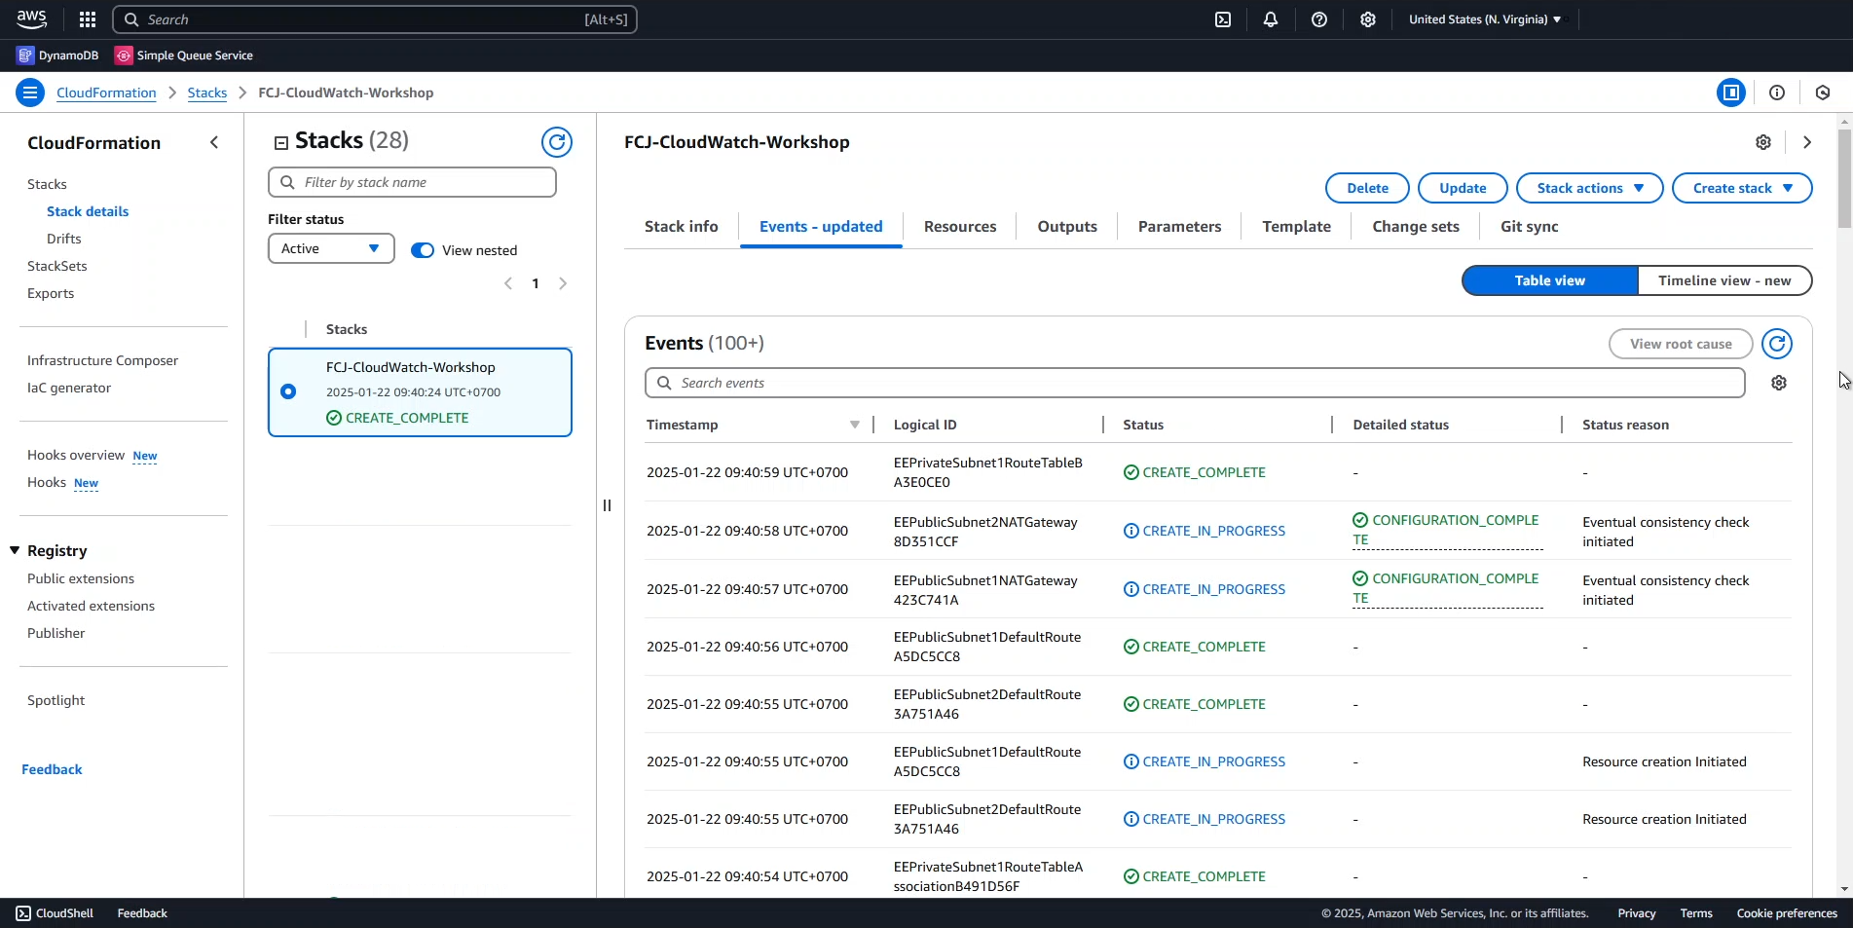Open AWS console settings gear in top bar
The width and height of the screenshot is (1853, 928).
click(1368, 19)
